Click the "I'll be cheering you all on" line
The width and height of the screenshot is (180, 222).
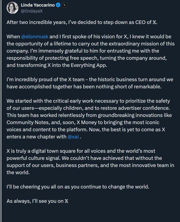coord(78,187)
